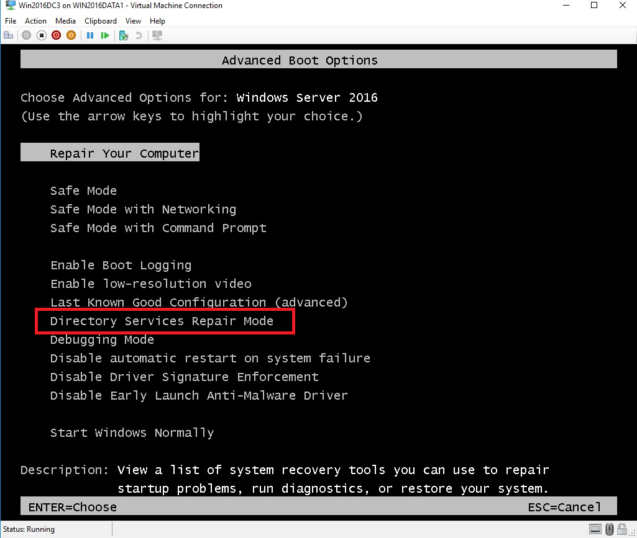Select the Safe Mode boot option
The image size is (637, 538).
(83, 191)
